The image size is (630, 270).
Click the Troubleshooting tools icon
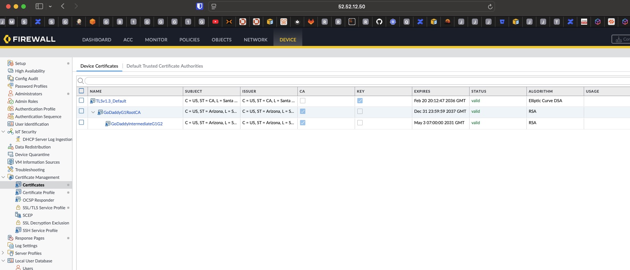point(11,170)
